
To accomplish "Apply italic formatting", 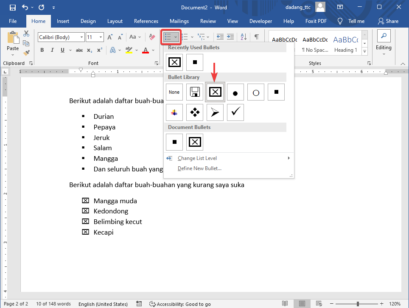I will tap(52, 50).
